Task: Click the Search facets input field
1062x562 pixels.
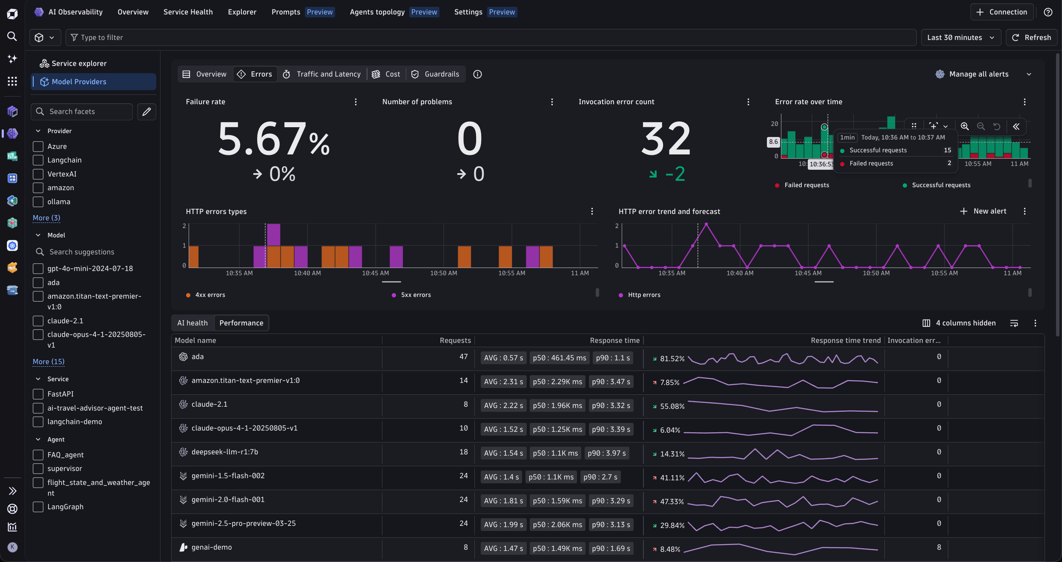Action: [82, 111]
